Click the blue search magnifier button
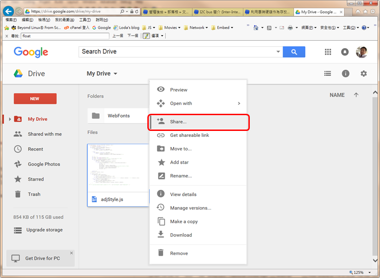Image resolution: width=380 pixels, height=278 pixels. tap(294, 52)
